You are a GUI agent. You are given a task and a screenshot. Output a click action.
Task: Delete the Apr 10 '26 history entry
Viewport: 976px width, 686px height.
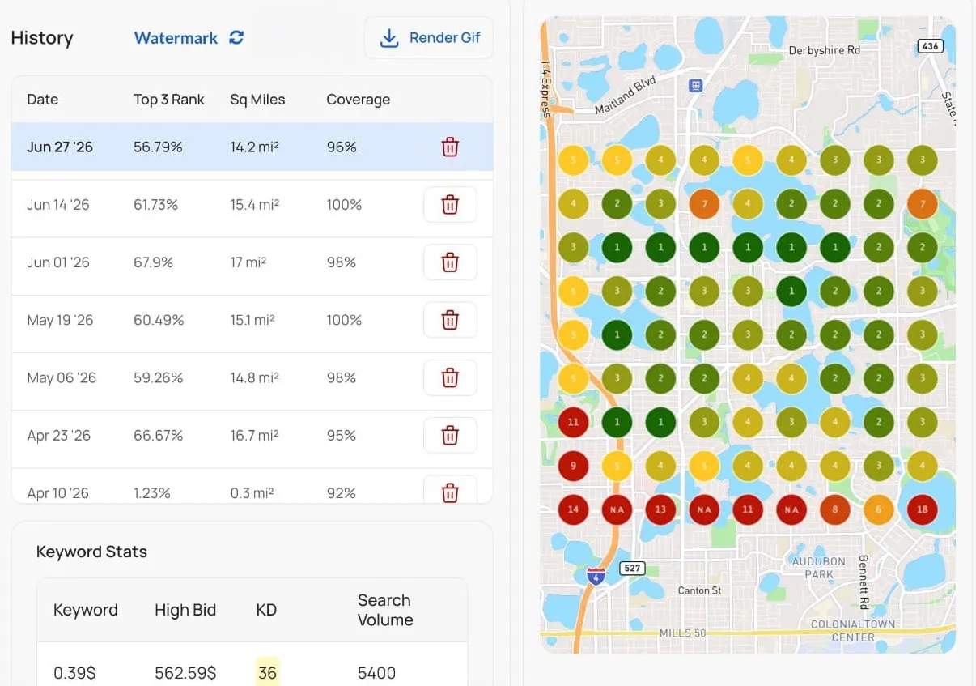tap(450, 491)
